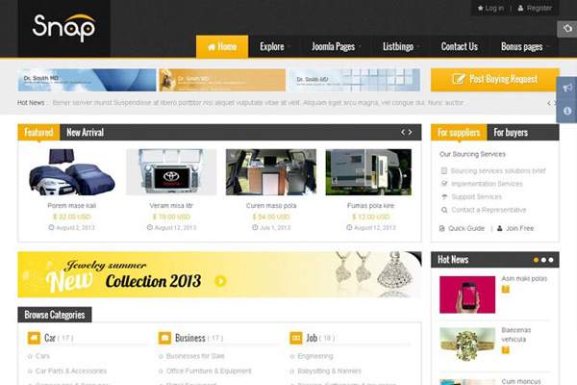Click the document icon beside Quick Guide

(442, 228)
